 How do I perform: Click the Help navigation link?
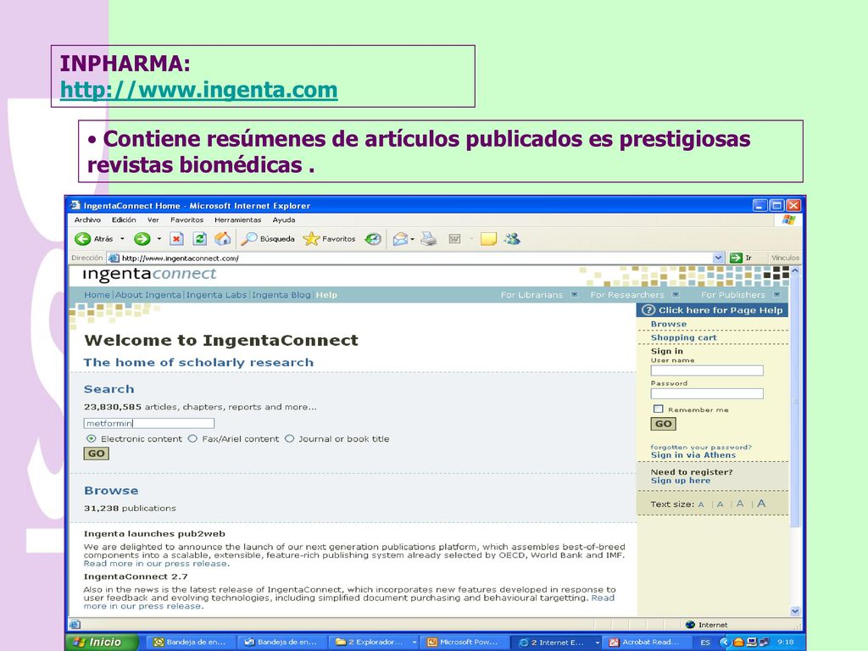(326, 294)
